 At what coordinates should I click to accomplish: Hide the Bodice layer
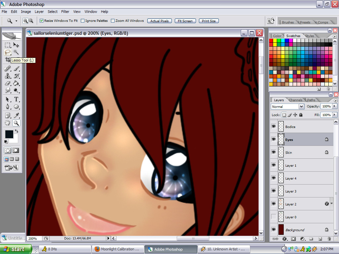tap(274, 126)
